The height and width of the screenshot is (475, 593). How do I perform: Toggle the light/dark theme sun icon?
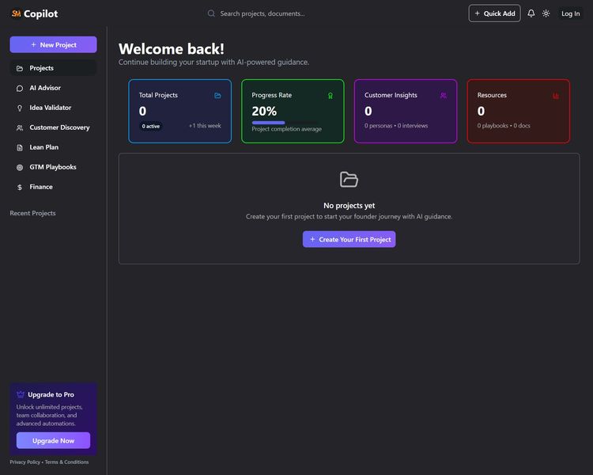pos(546,13)
